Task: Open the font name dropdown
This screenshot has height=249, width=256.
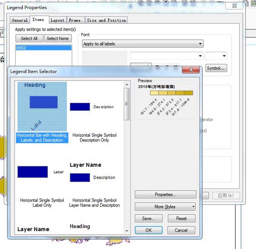Action: pos(167,56)
